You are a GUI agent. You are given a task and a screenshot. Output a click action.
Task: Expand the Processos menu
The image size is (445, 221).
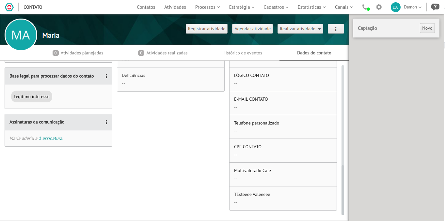[208, 7]
